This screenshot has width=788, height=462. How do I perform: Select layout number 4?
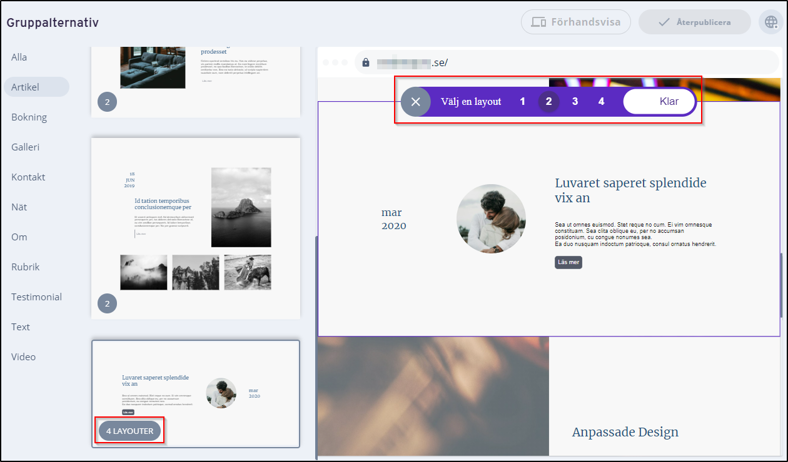pos(601,102)
